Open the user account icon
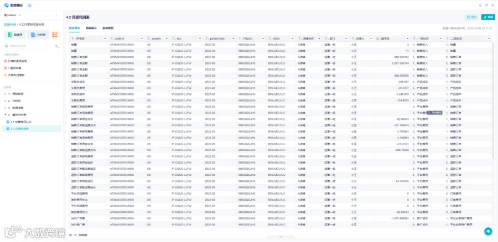 (x=492, y=6)
